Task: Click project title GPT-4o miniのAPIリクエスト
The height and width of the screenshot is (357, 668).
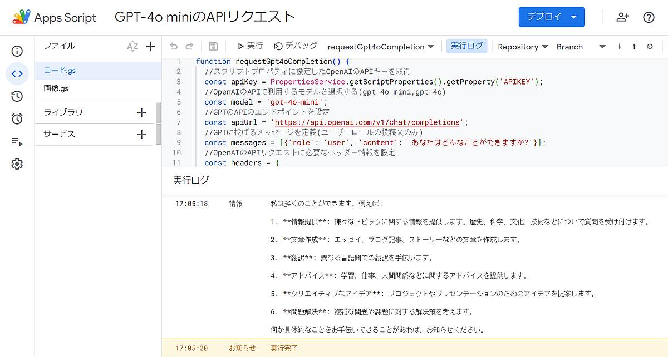Action: [204, 17]
